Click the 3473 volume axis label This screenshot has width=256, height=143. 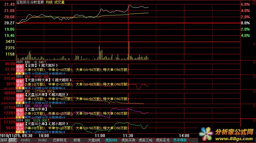(x=10, y=41)
